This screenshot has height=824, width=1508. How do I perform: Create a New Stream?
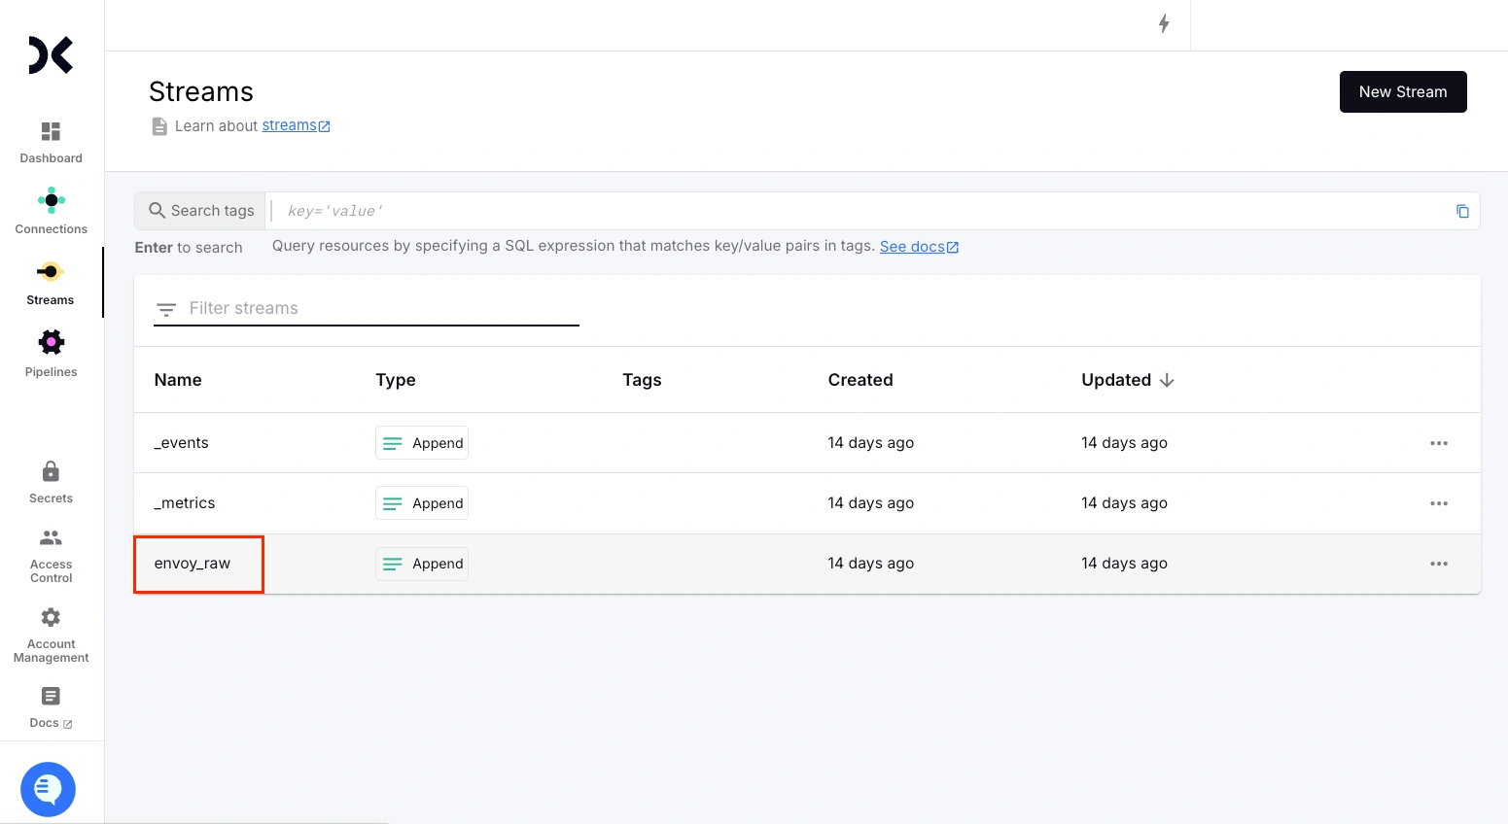coord(1403,92)
